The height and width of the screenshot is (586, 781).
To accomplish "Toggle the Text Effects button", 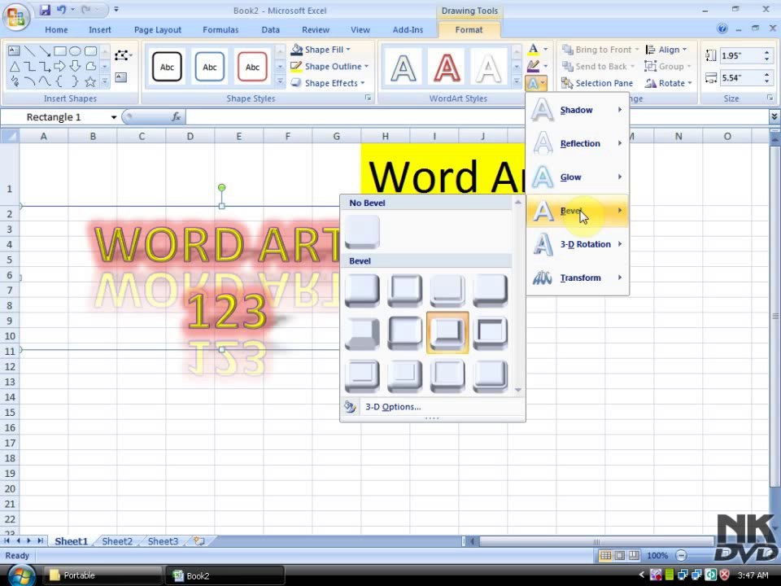I will 537,83.
